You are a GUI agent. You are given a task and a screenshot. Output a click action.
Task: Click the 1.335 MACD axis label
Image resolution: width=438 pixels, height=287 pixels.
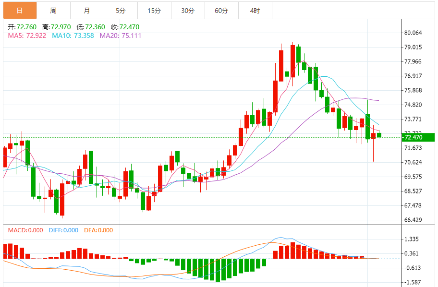[x=412, y=239]
